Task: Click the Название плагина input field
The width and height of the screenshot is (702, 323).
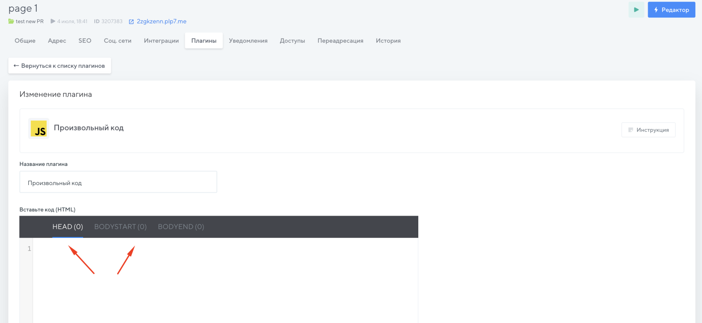Action: click(x=118, y=182)
